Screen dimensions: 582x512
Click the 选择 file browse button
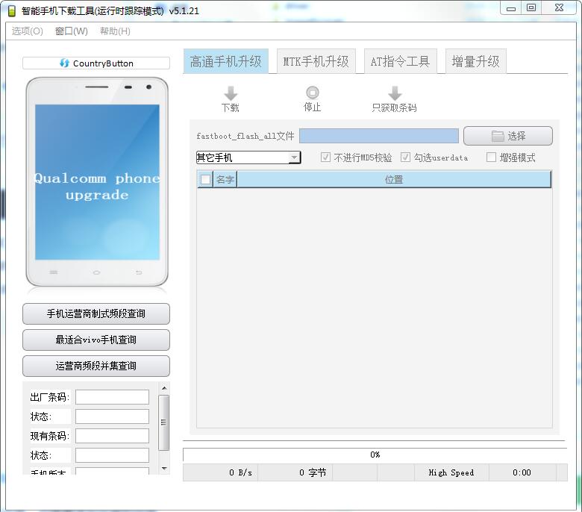(x=508, y=136)
